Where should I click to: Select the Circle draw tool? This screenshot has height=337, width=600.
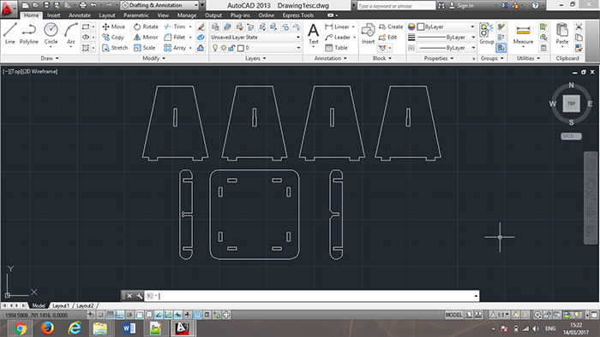pyautogui.click(x=51, y=33)
